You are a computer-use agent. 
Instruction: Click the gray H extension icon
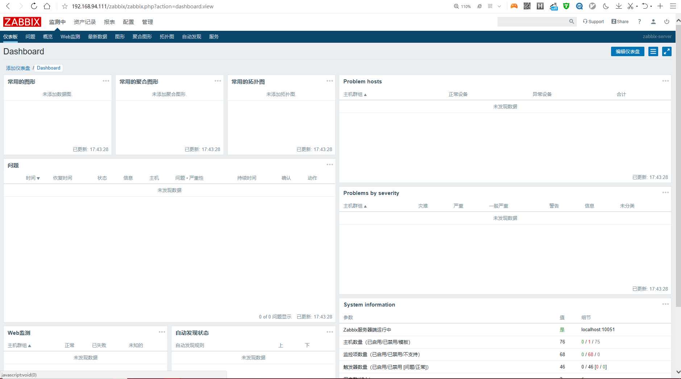click(x=540, y=6)
